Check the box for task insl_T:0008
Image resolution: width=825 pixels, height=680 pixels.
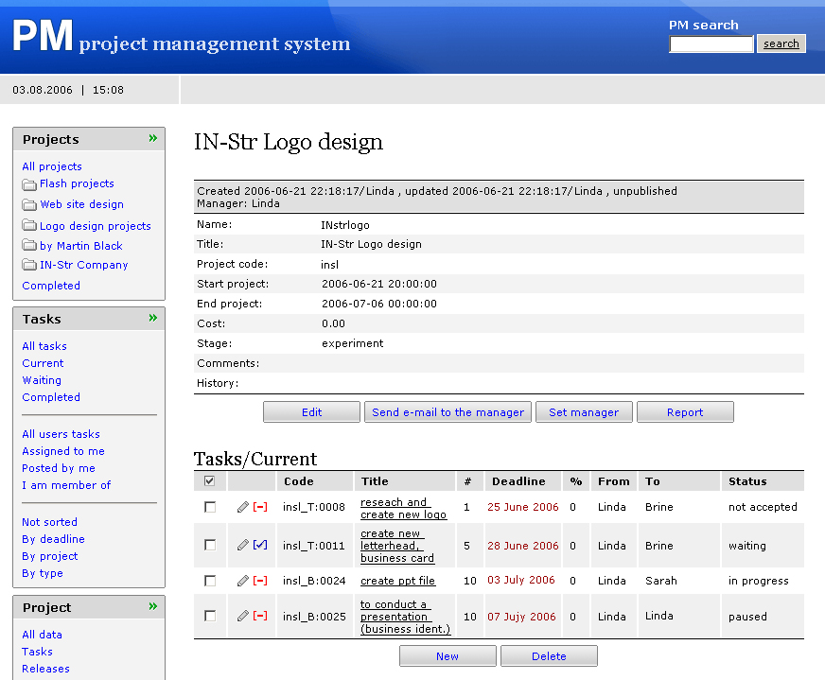(x=210, y=507)
